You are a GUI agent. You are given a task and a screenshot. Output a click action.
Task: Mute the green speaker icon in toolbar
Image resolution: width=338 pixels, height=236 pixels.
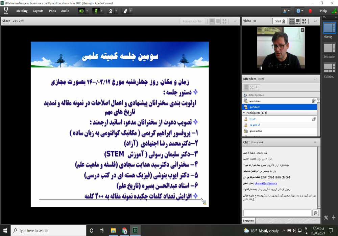pyautogui.click(x=81, y=11)
